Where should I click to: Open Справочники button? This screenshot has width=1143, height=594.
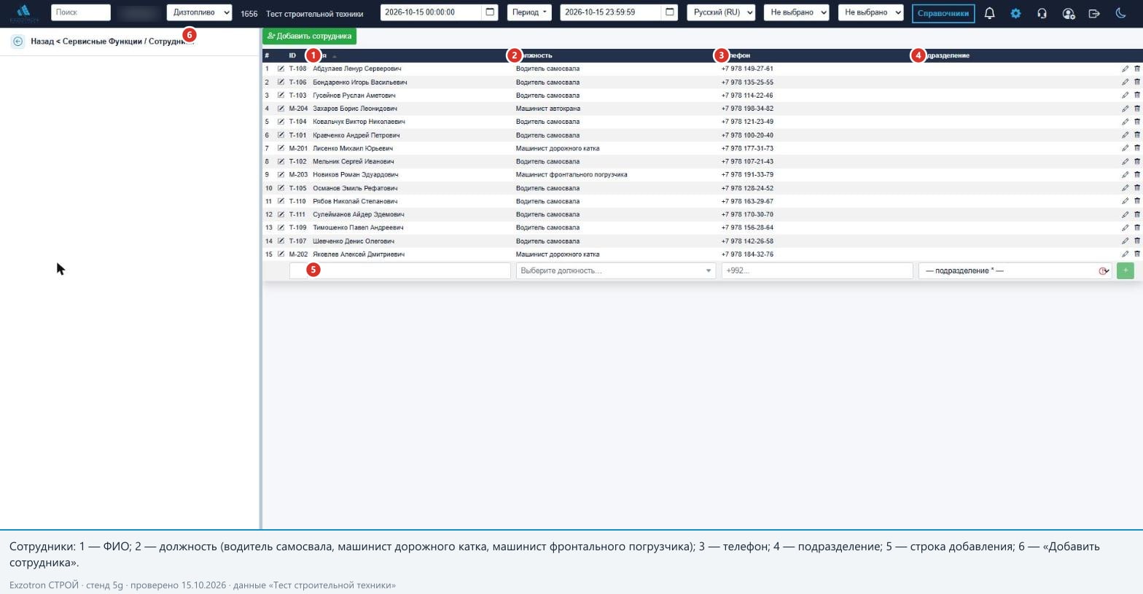pyautogui.click(x=943, y=13)
